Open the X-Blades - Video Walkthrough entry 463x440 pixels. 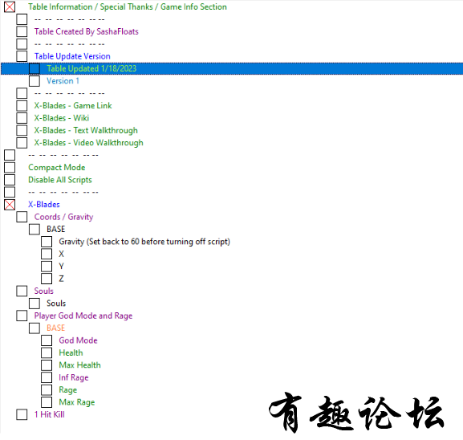point(88,143)
